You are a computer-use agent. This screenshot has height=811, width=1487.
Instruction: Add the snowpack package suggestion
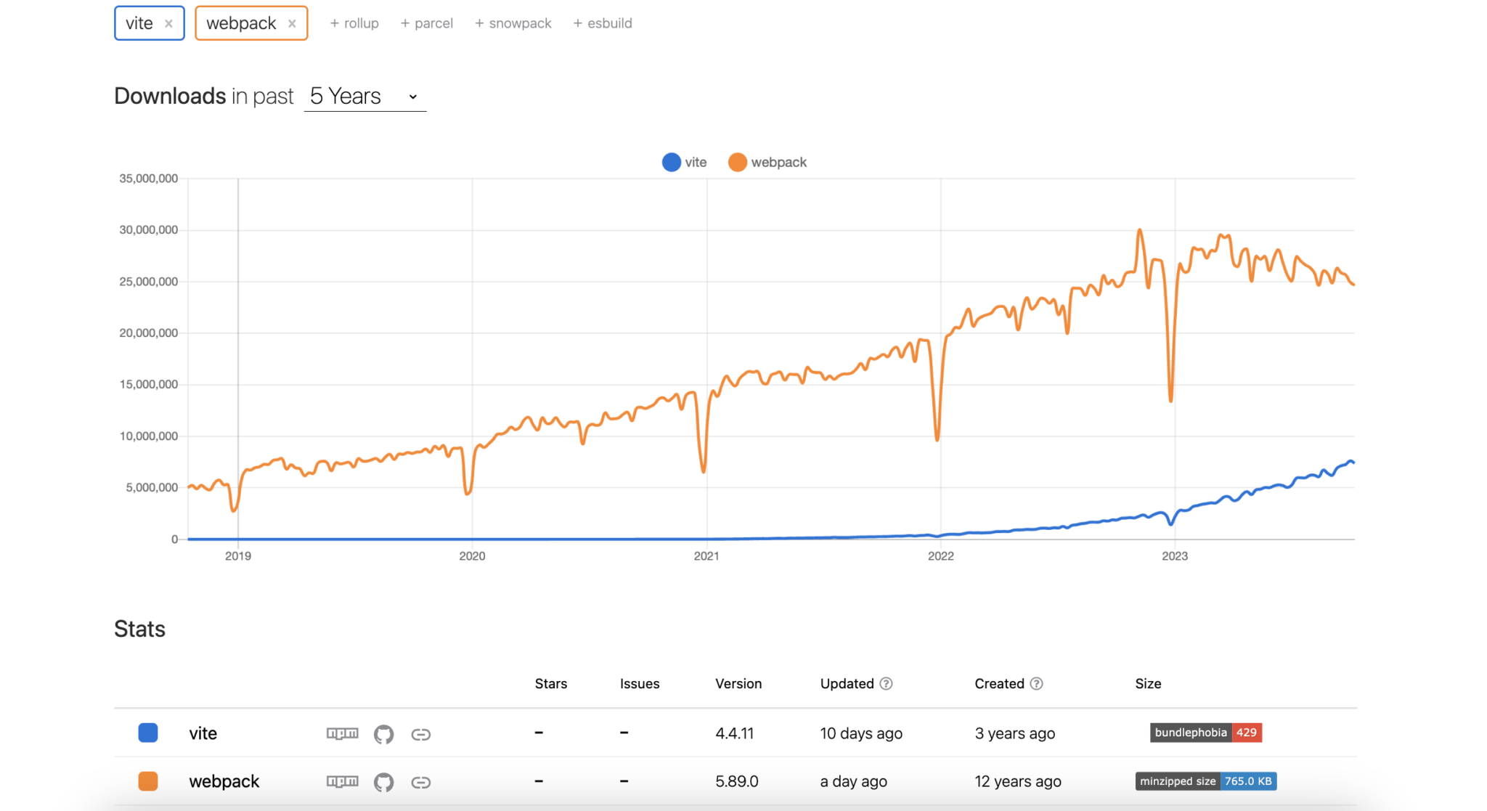click(x=513, y=23)
